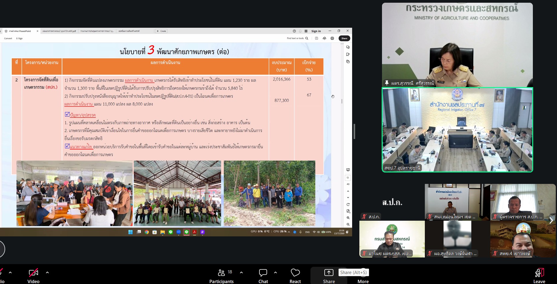Open the comments panel icon in Acrobat sidebar
This screenshot has height=284, width=557.
(348, 47)
